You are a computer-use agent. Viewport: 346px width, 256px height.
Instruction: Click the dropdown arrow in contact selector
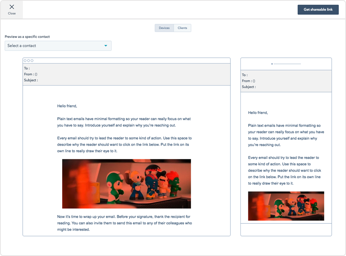tap(106, 46)
